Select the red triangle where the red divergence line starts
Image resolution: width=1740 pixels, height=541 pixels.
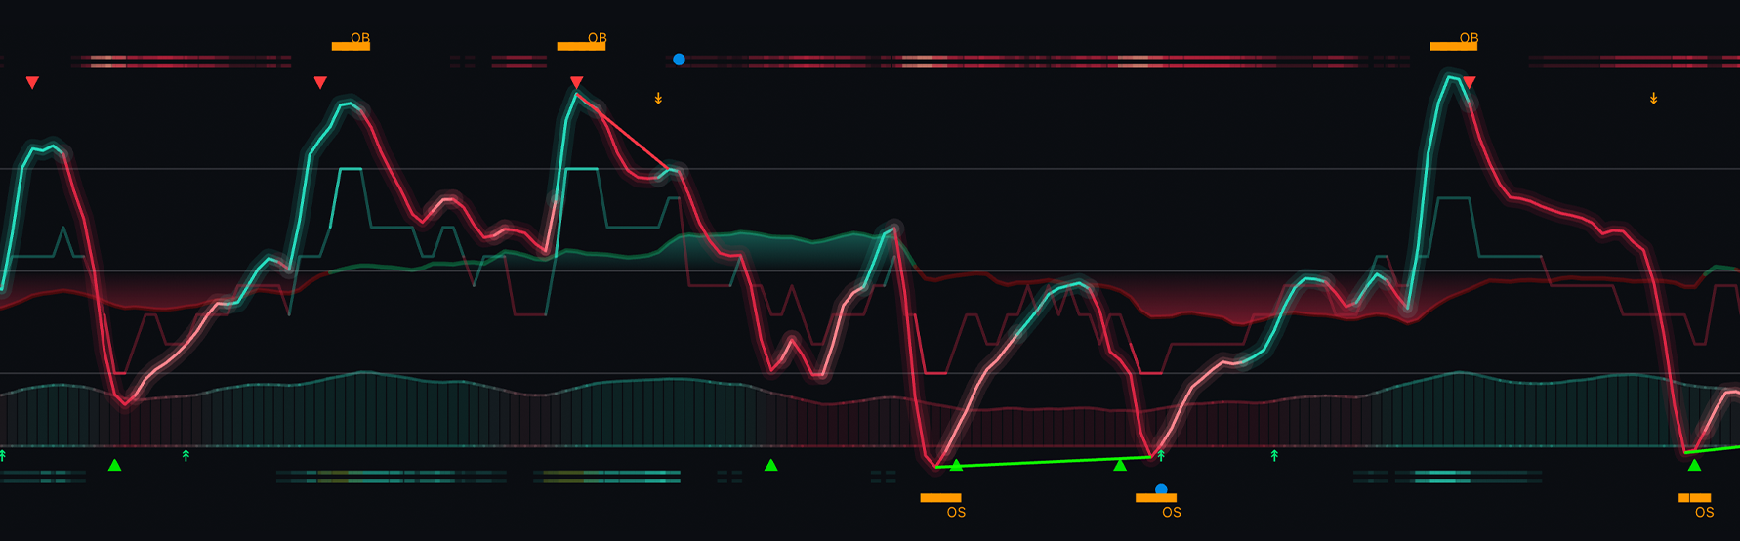click(x=576, y=83)
